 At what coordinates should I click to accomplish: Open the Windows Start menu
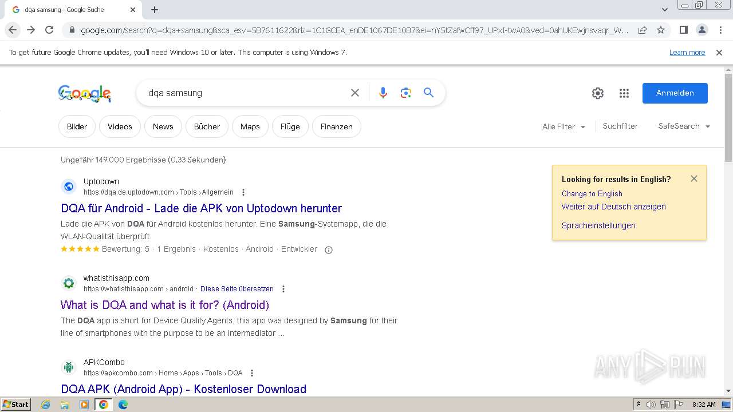tap(16, 405)
